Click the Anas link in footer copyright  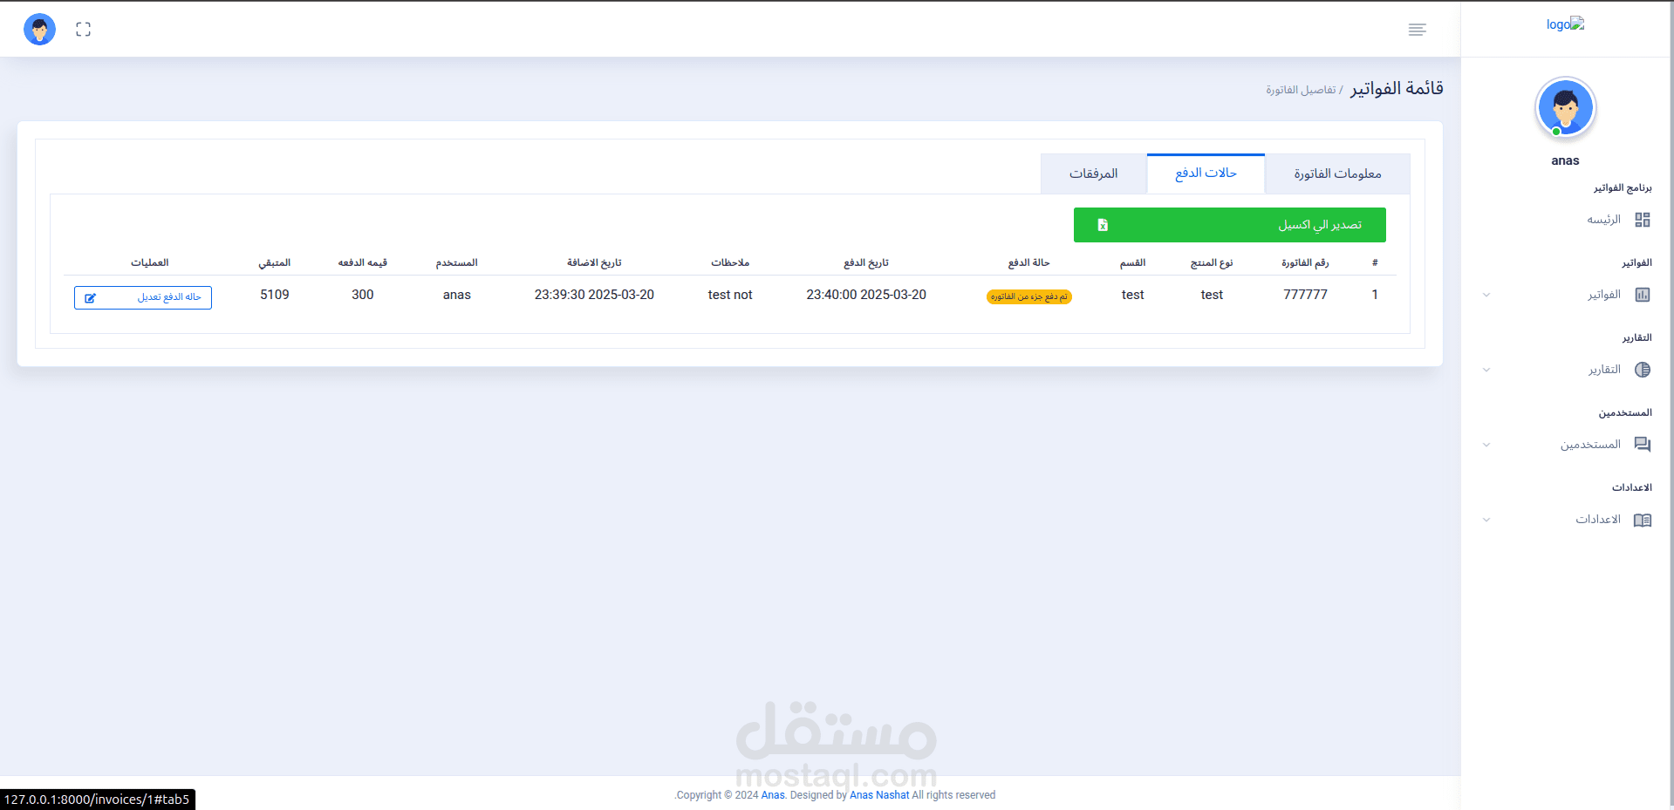pyautogui.click(x=773, y=795)
